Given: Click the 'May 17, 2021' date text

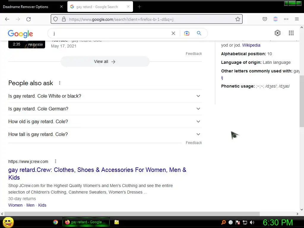Looking at the screenshot, I should coord(64,46).
